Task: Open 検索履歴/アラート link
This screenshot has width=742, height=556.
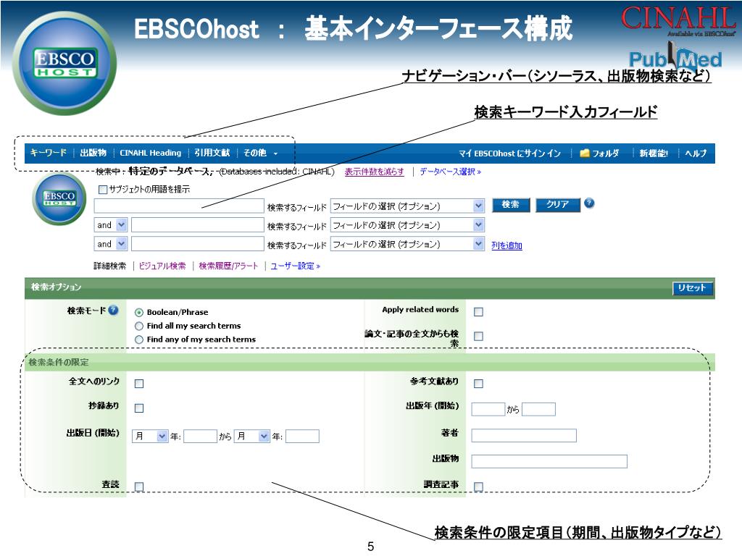Action: [228, 266]
